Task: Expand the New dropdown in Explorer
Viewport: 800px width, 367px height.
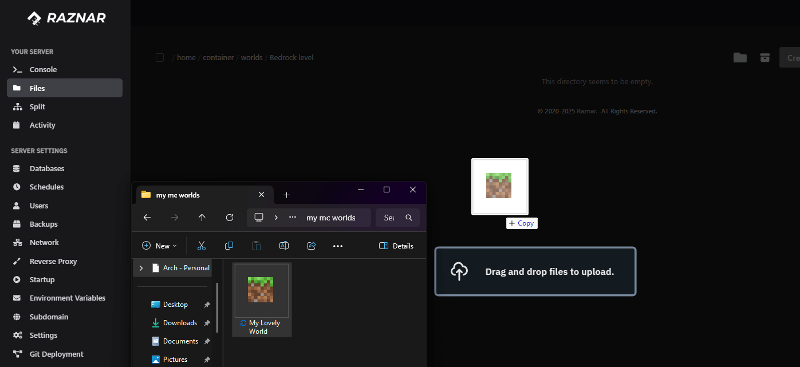Action: point(159,246)
